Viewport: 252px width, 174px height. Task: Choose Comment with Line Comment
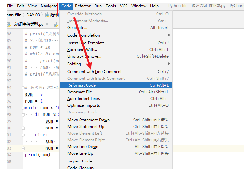(x=116, y=72)
